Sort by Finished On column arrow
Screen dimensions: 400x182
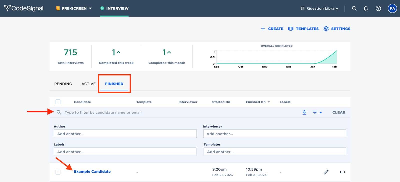pos(269,102)
